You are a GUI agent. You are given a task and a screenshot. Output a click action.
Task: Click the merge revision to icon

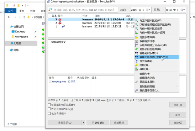137,61
